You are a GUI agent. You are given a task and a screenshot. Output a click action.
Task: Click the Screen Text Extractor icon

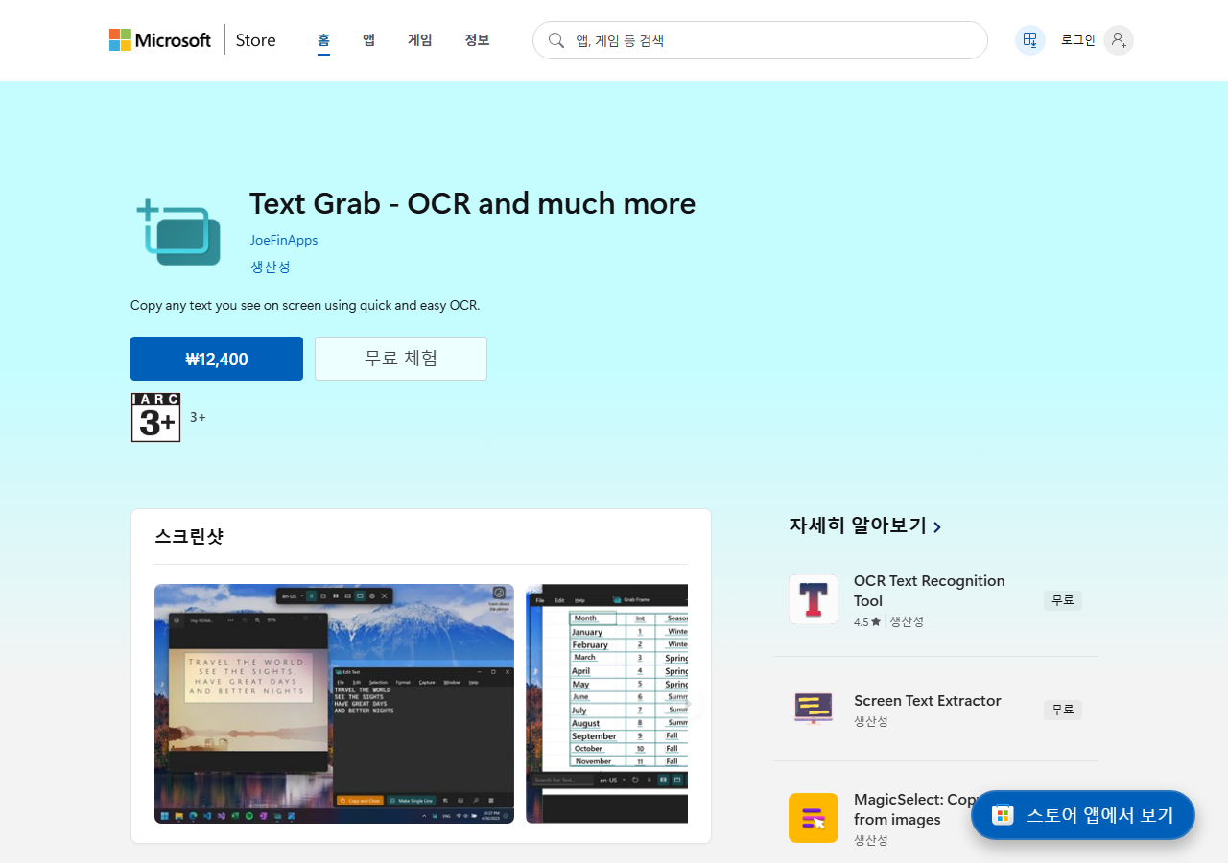[x=814, y=709]
